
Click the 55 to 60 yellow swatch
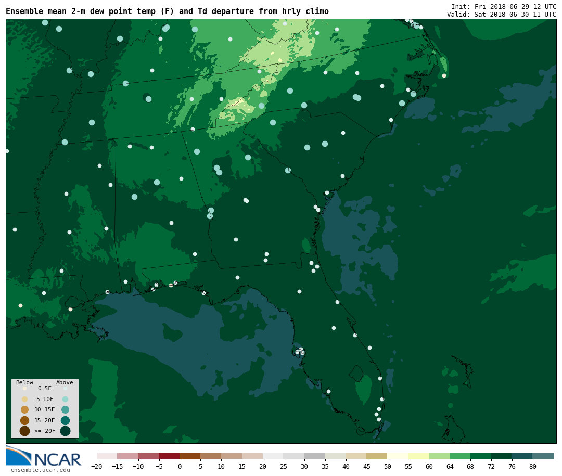(x=418, y=456)
